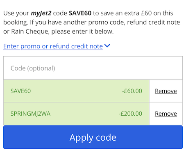The image size is (186, 155).
Task: Remove the SPRINGMJ2WA promo code
Action: (166, 114)
